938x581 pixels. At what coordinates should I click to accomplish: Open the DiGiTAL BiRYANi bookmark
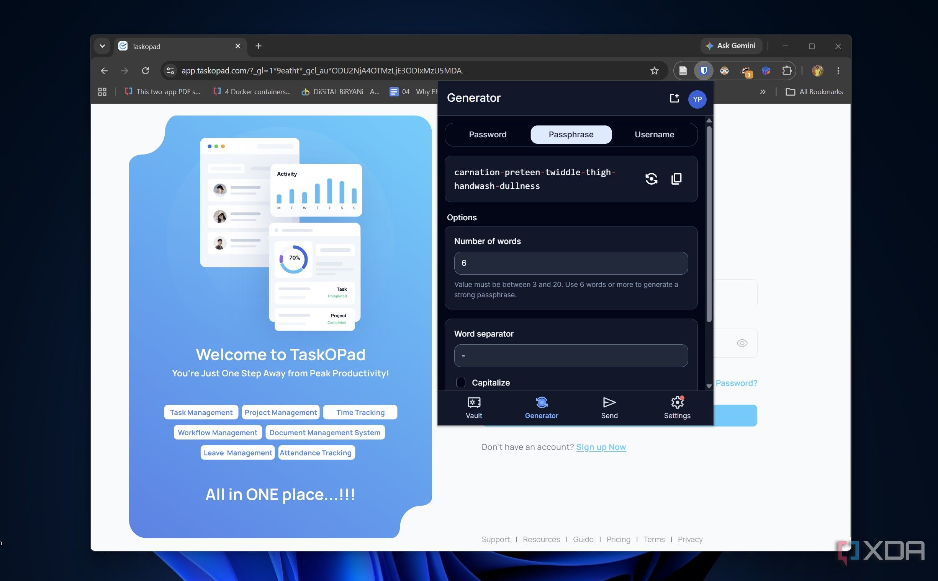341,92
